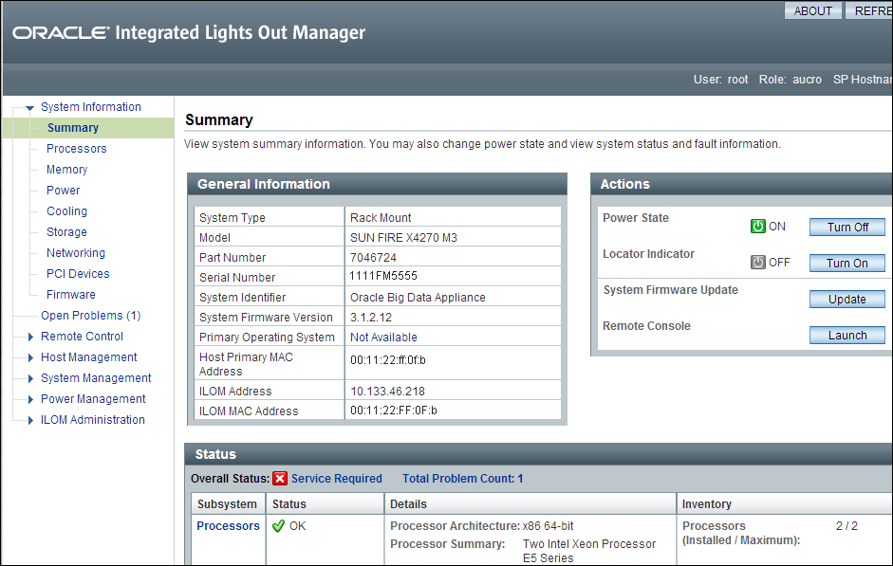Click Turn On for Locator Indicator

(846, 264)
